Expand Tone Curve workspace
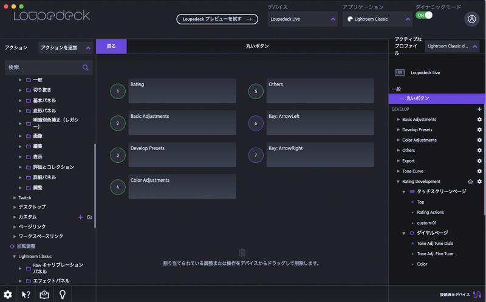Screen dimensions: 486x302 click(x=398, y=171)
